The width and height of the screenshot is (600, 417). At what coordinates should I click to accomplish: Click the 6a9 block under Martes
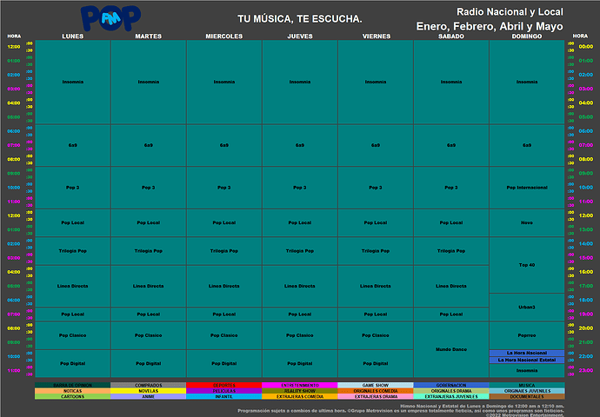click(149, 145)
